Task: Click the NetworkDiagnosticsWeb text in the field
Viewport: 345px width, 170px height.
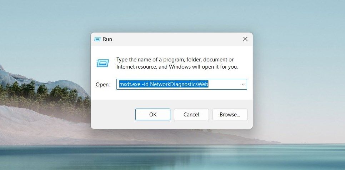Action: click(179, 84)
